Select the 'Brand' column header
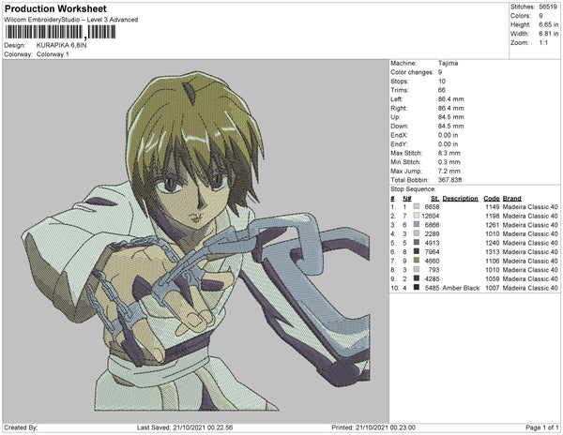Screen dimensions: 563x435 511,199
